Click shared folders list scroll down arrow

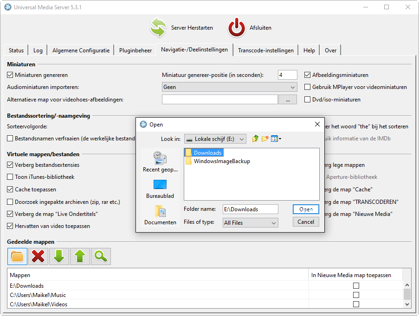[407, 304]
